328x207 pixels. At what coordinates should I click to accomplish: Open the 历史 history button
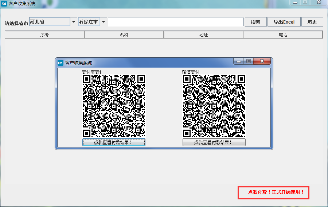tap(312, 22)
